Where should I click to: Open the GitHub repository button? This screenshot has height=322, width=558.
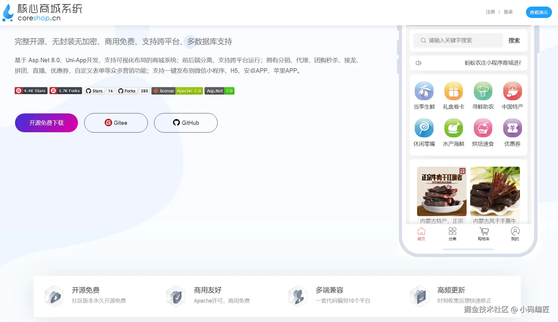coord(186,123)
